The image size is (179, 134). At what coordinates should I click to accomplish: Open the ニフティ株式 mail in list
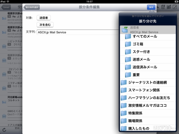(11, 88)
